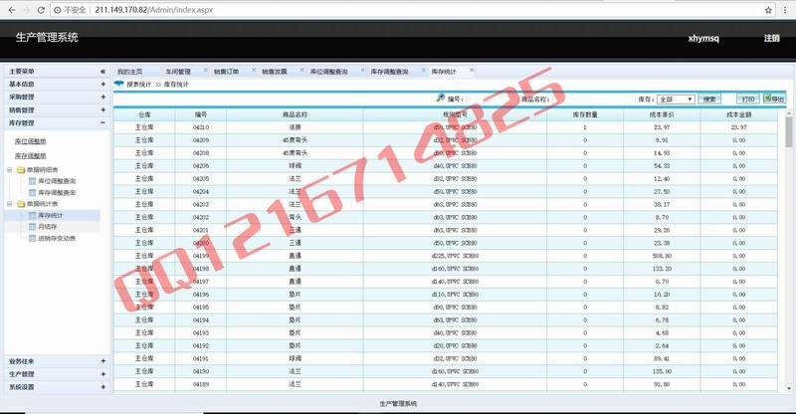Open the 库位调整单 link in the sidebar
The width and height of the screenshot is (796, 414).
30,141
